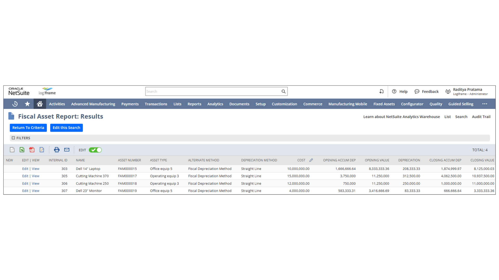Open the overflow menu with three dots
The height and width of the screenshot is (280, 499).
point(485,104)
